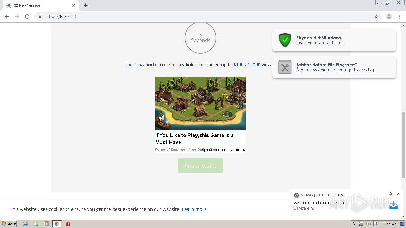406x228 pixels.
Task: Click the browser forward arrow
Action: (17, 16)
